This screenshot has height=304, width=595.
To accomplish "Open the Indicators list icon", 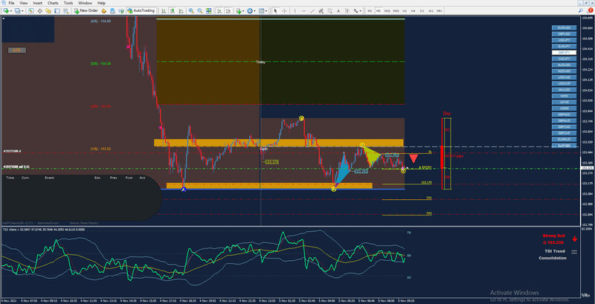I will (x=237, y=10).
